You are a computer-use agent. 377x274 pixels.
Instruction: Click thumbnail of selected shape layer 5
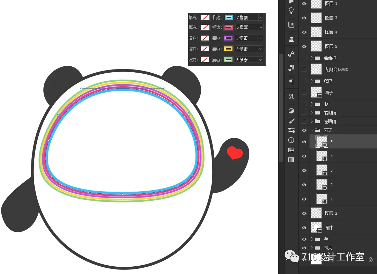click(x=322, y=142)
